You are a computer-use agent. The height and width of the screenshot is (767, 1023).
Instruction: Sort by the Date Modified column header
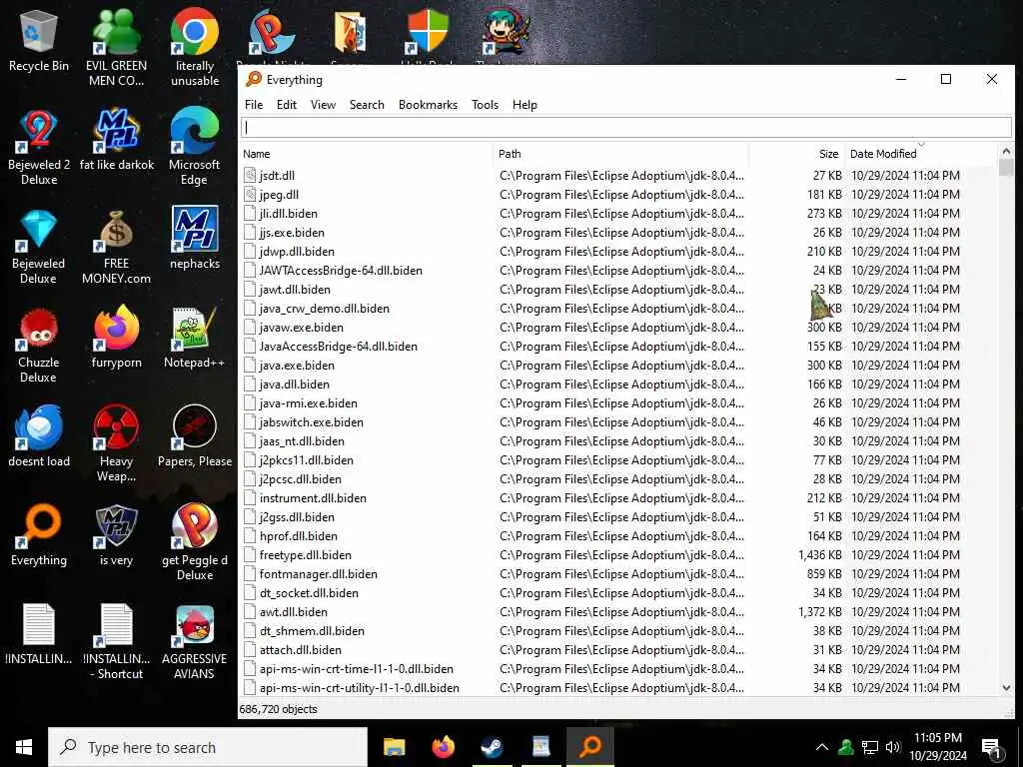(x=920, y=154)
